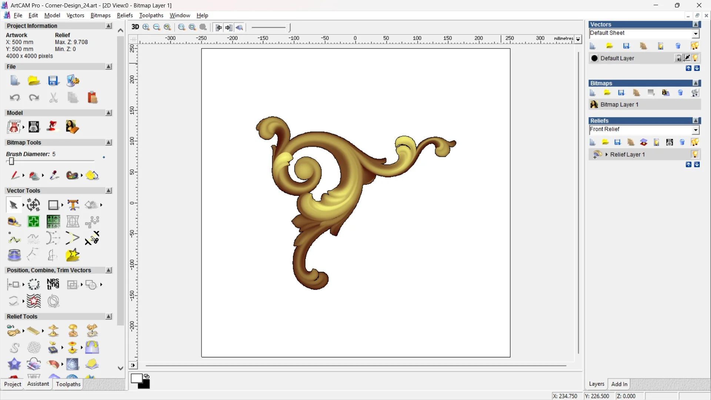Toggle Relief Layer 1 visibility bulb

(695, 154)
